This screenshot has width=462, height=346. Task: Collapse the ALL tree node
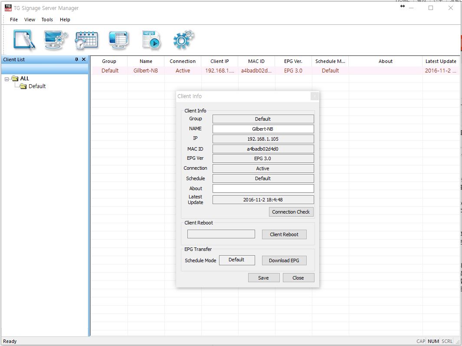pos(7,79)
